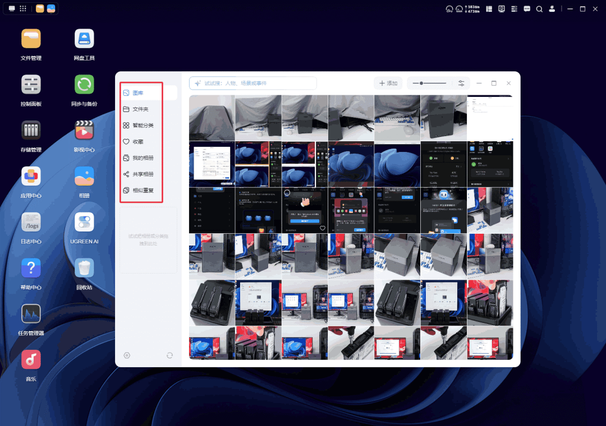Click the show-desktop icon in top bar
The image size is (606, 426).
pyautogui.click(x=12, y=8)
